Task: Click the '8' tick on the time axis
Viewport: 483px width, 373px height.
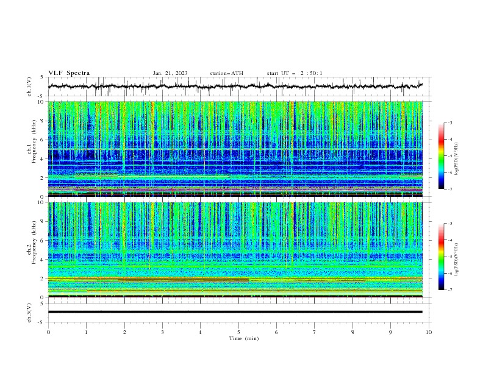Action: (x=352, y=332)
